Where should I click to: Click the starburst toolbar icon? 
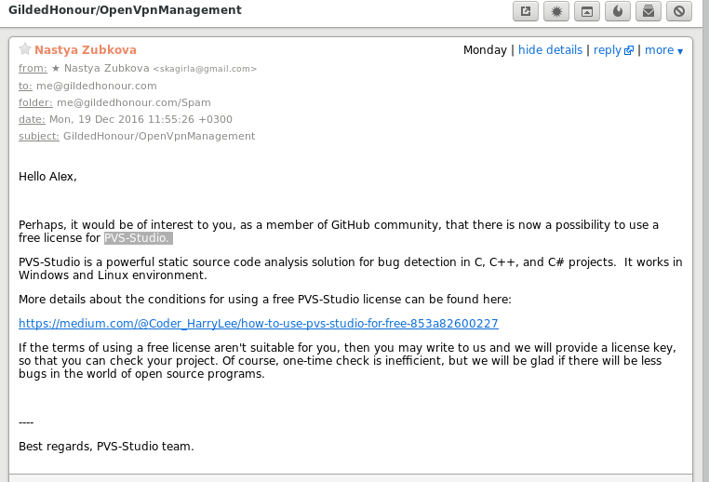point(556,11)
